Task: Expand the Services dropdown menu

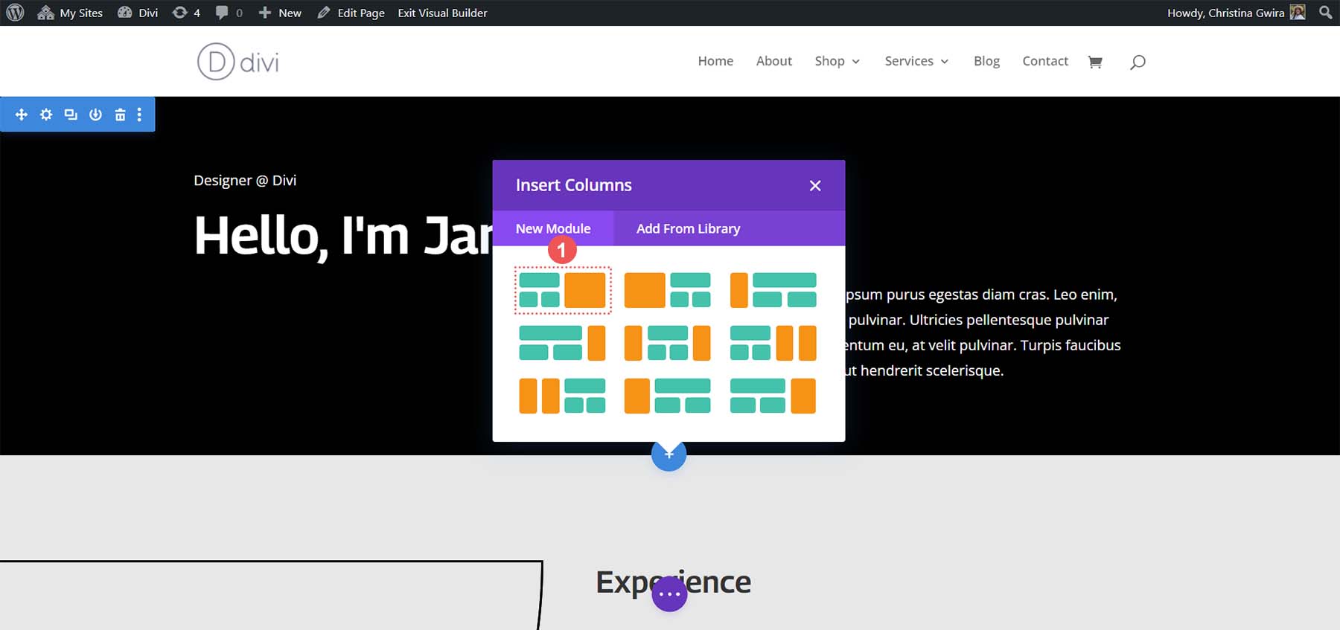Action: point(916,61)
